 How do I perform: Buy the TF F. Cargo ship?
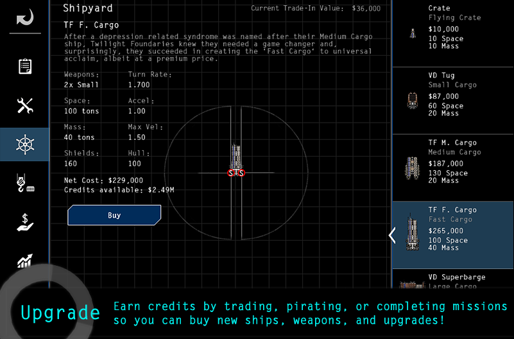tap(114, 215)
